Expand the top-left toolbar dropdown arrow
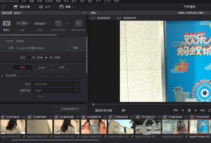 [x=3, y=7]
